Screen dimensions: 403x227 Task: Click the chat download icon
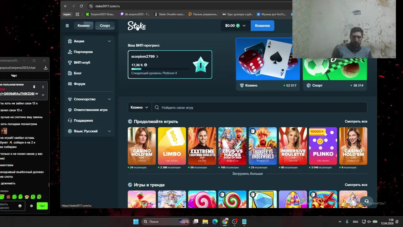click(x=46, y=67)
